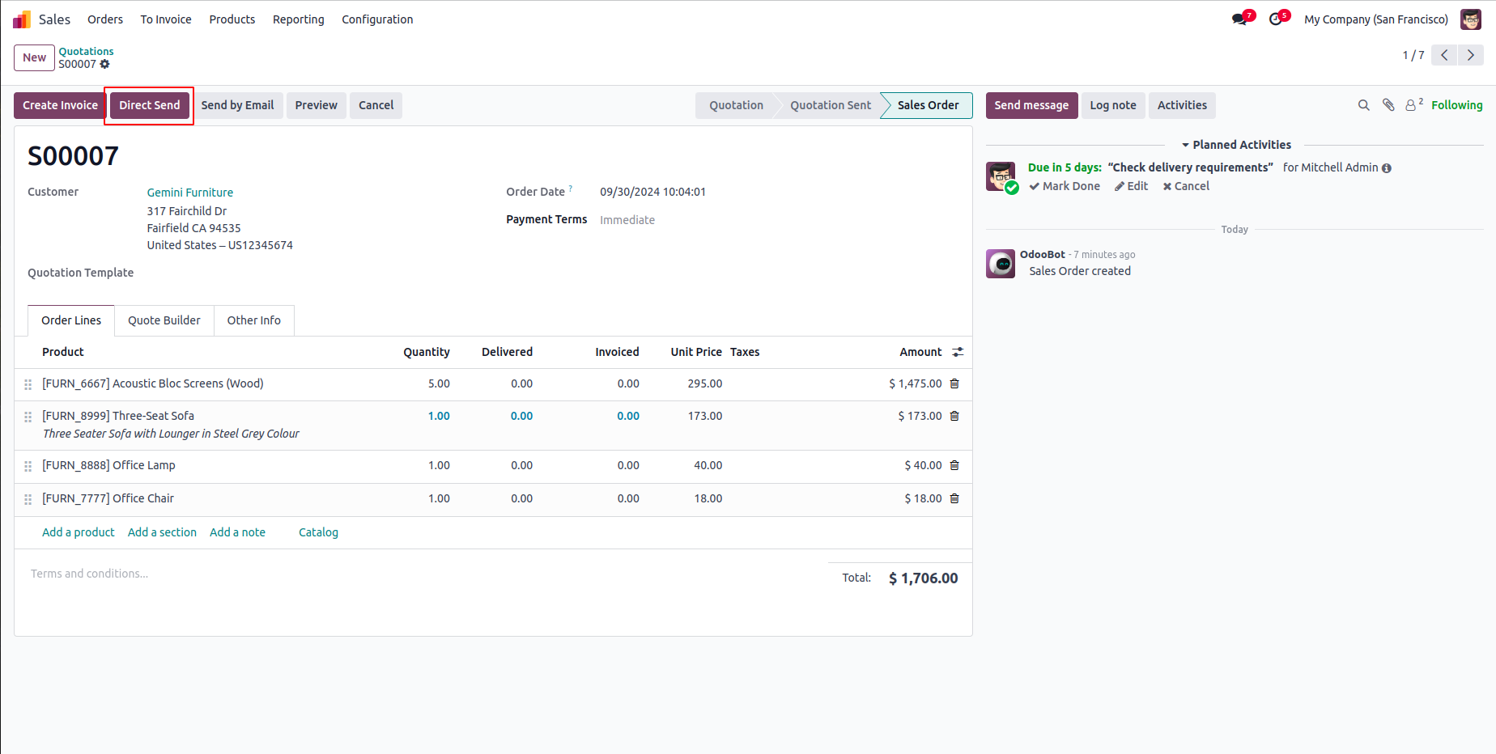Click the gear icon beside S00007
The image size is (1496, 754).
104,64
